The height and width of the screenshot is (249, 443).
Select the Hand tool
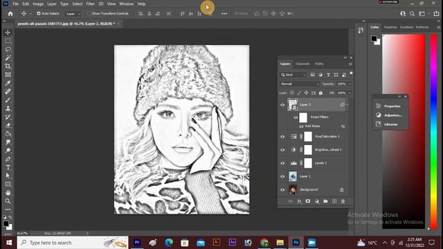click(x=8, y=192)
